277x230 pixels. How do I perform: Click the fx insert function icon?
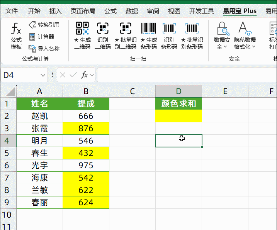[x=84, y=75]
